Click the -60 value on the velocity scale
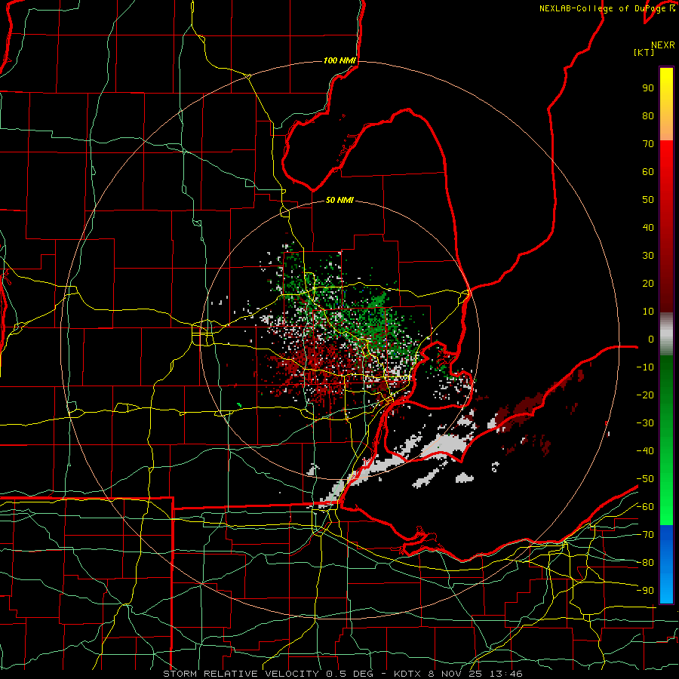 pos(645,507)
